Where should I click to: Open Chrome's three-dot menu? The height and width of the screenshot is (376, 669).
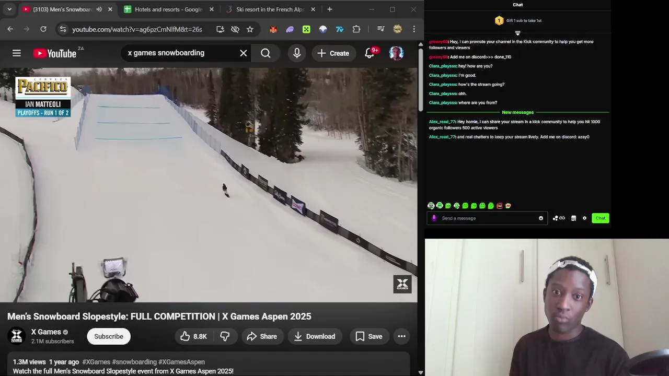pos(414,29)
